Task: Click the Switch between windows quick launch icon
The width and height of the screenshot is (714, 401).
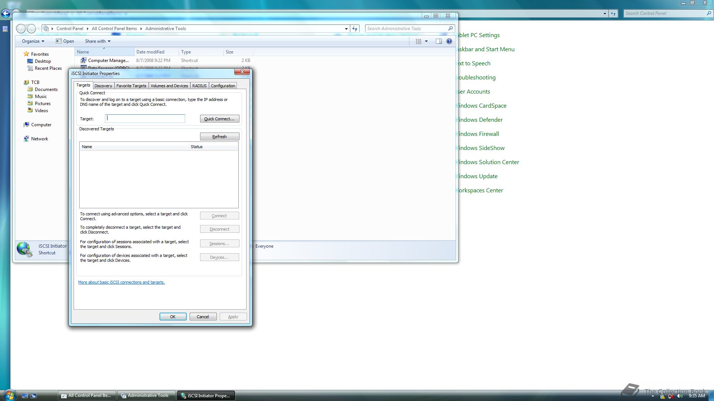Action: tap(33, 396)
